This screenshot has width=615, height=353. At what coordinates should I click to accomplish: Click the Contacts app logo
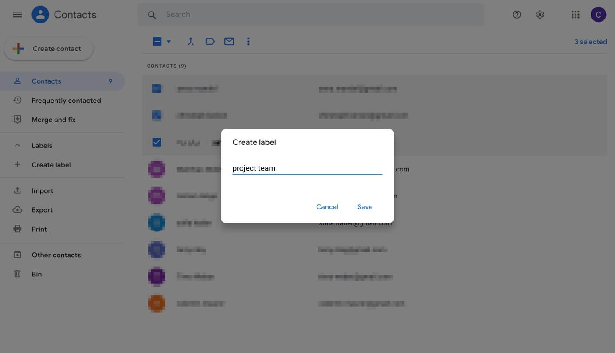click(x=40, y=15)
